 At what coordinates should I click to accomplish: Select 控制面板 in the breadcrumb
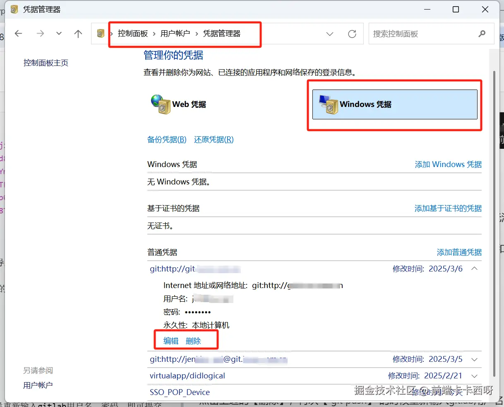coord(133,34)
